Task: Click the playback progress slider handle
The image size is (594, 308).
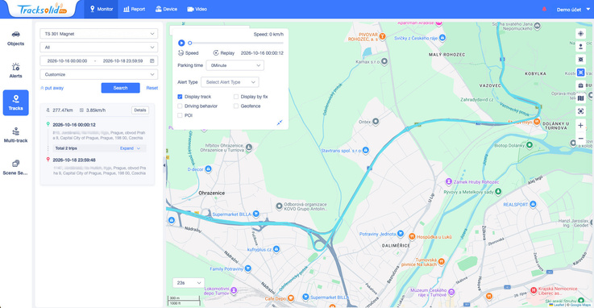Action: point(189,44)
